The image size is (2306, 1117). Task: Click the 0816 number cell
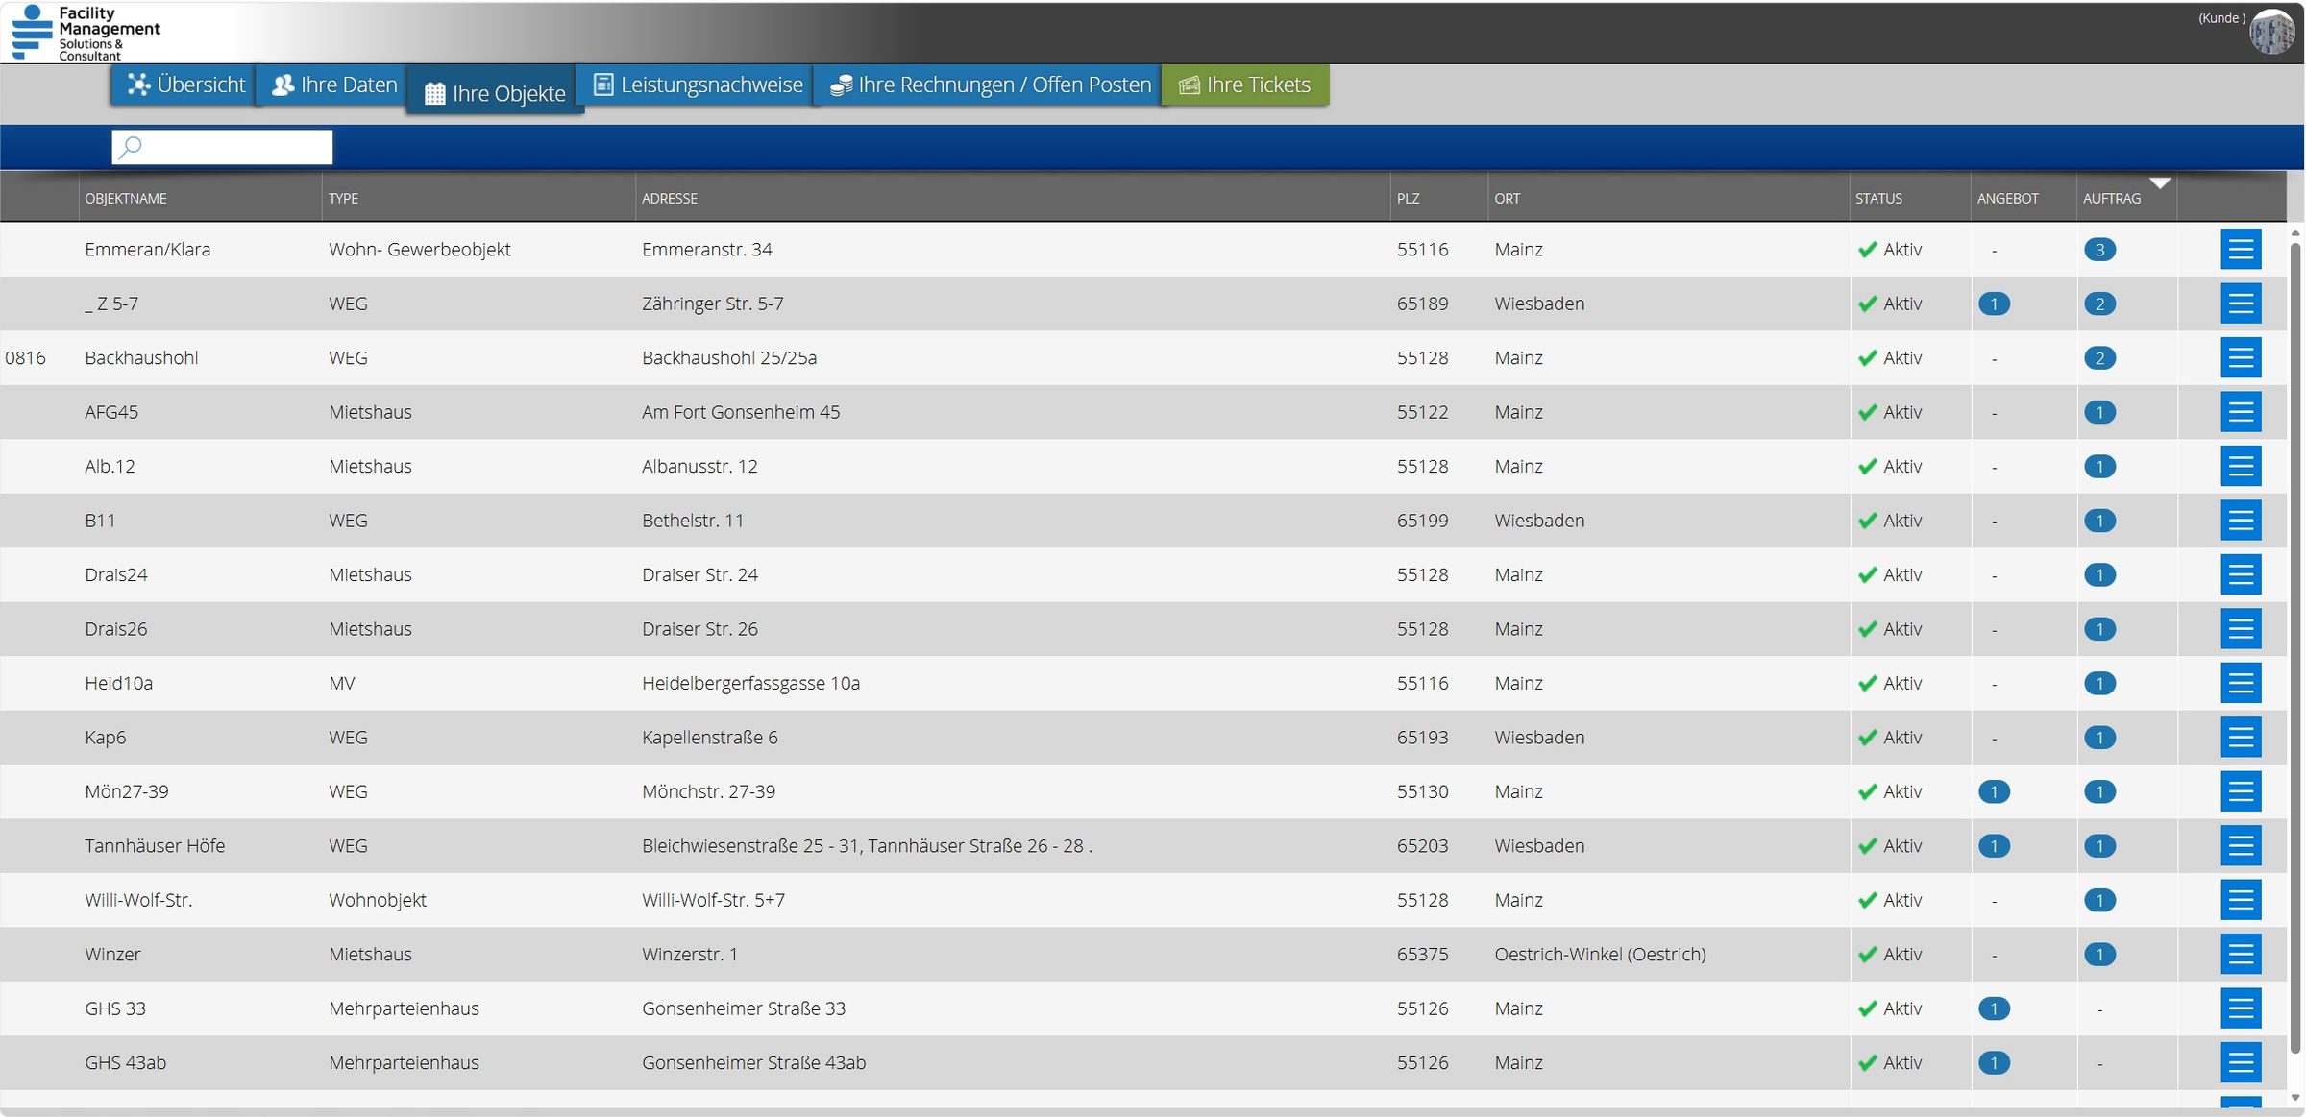click(x=25, y=358)
